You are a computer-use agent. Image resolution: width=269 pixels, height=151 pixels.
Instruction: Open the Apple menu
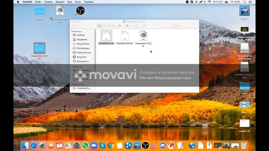[x=18, y=2]
